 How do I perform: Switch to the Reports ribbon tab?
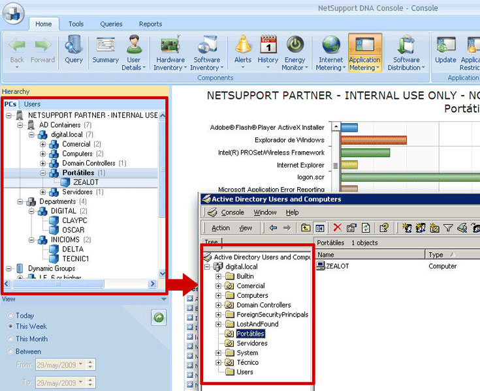(150, 24)
